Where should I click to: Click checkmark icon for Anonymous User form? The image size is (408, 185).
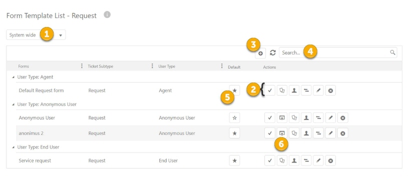(270, 117)
